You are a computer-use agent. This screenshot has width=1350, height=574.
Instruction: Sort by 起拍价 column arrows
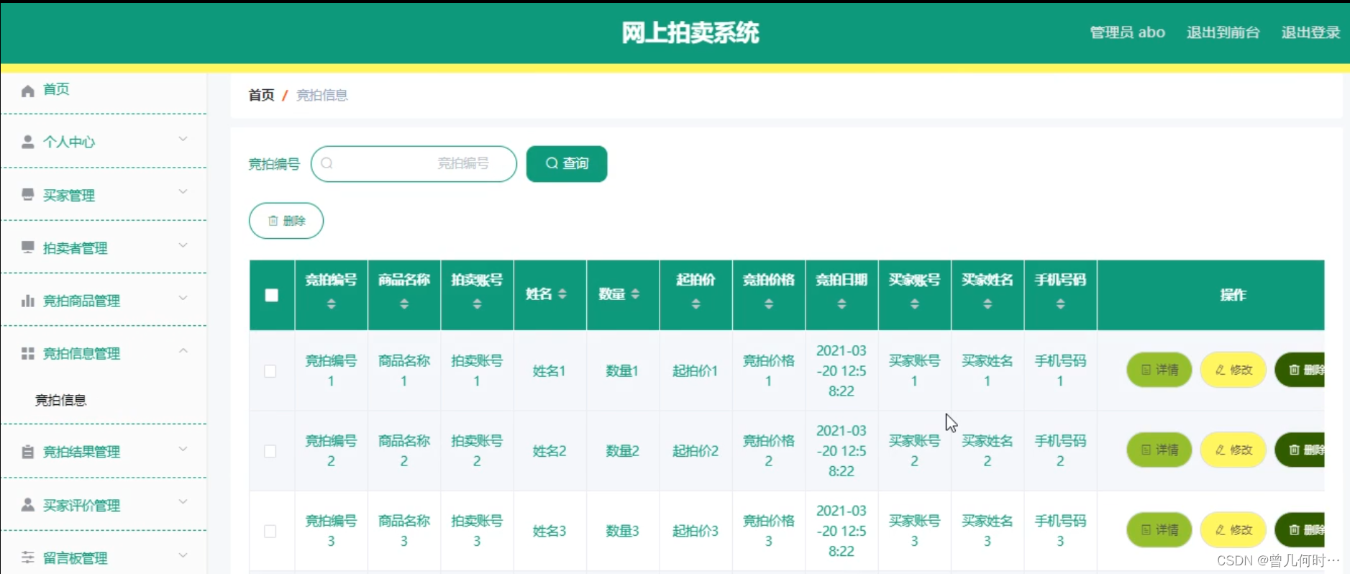click(x=695, y=304)
